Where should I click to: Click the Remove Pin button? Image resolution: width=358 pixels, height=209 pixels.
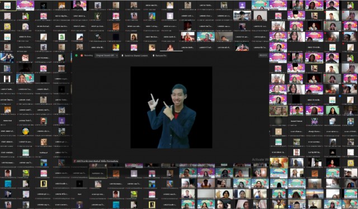[159, 55]
